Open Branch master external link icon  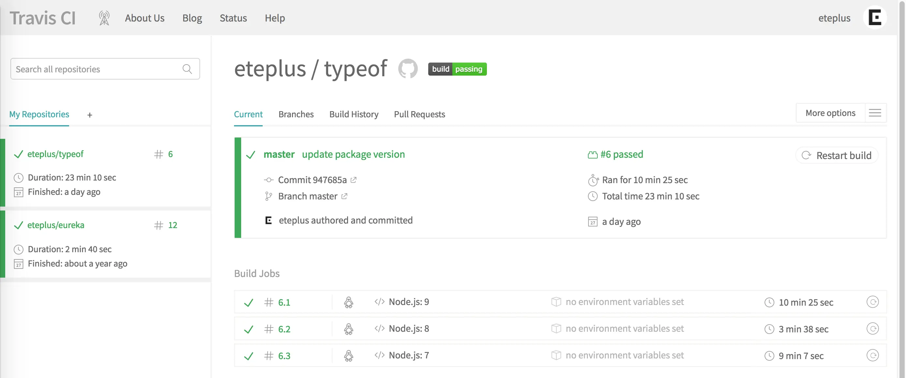344,196
